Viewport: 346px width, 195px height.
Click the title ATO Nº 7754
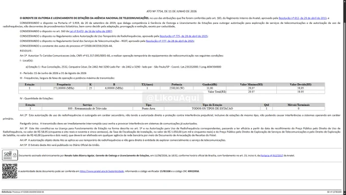pos(171,11)
